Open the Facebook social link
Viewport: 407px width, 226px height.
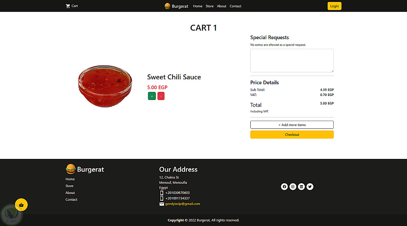coord(284,187)
